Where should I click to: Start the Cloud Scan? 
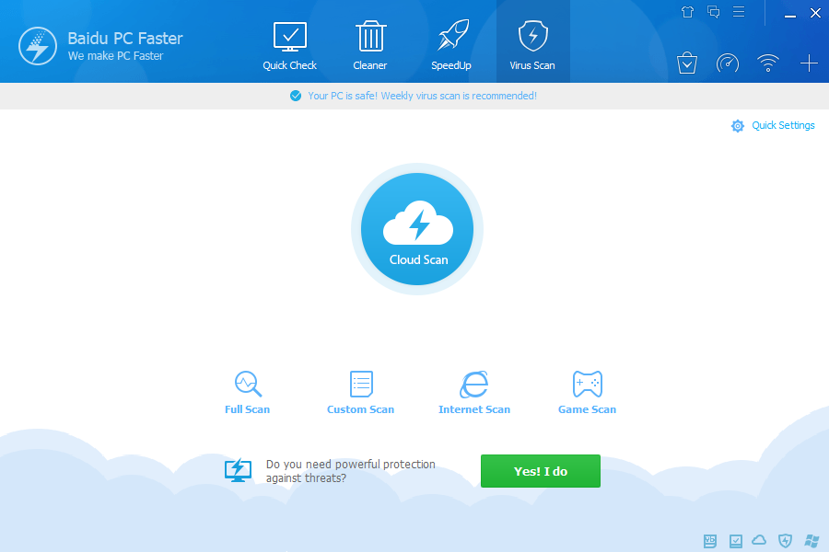click(x=417, y=229)
